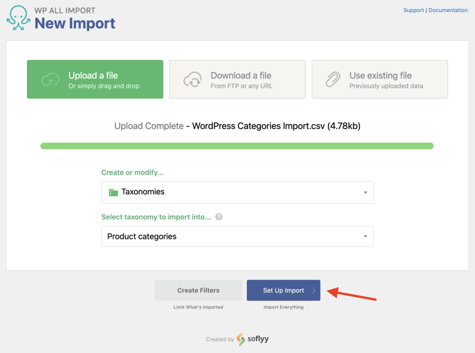Viewport: 475px width, 353px height.
Task: Click the arrow icon on Set Up Import
Action: (x=314, y=290)
